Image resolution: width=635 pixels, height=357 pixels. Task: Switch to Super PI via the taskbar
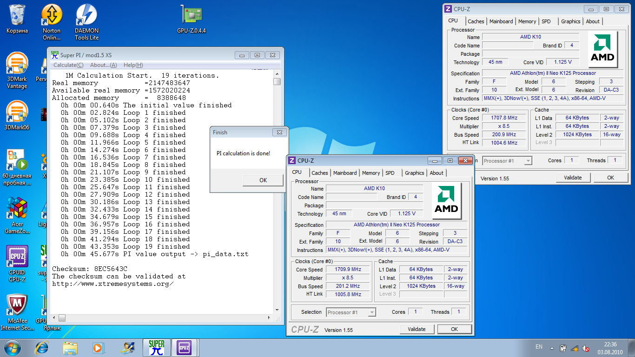click(157, 348)
